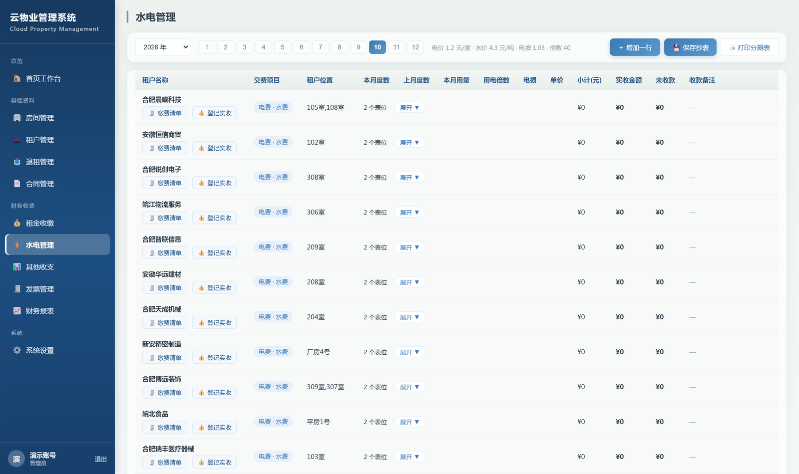The width and height of the screenshot is (799, 474).
Task: Click the 房间管理 building icon
Action: [17, 118]
